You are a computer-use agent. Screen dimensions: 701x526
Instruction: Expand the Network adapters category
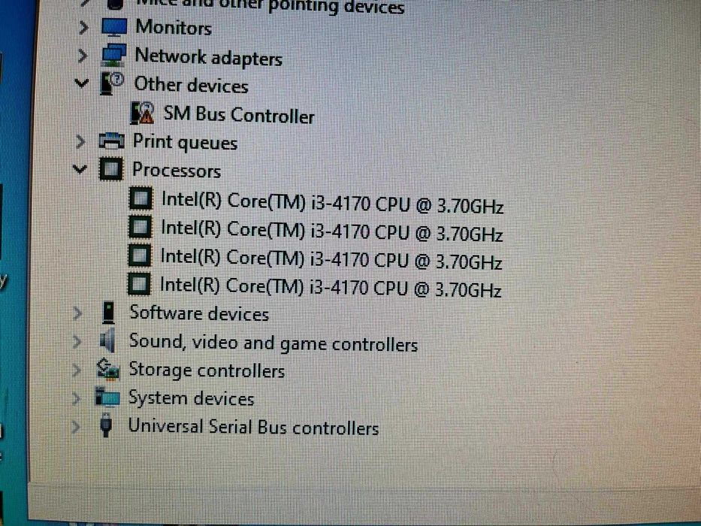click(x=82, y=56)
